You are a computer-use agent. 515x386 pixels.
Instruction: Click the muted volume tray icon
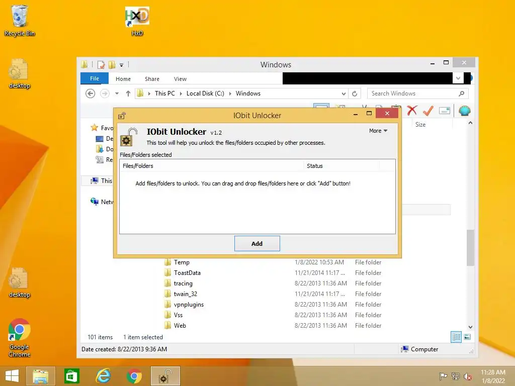468,376
